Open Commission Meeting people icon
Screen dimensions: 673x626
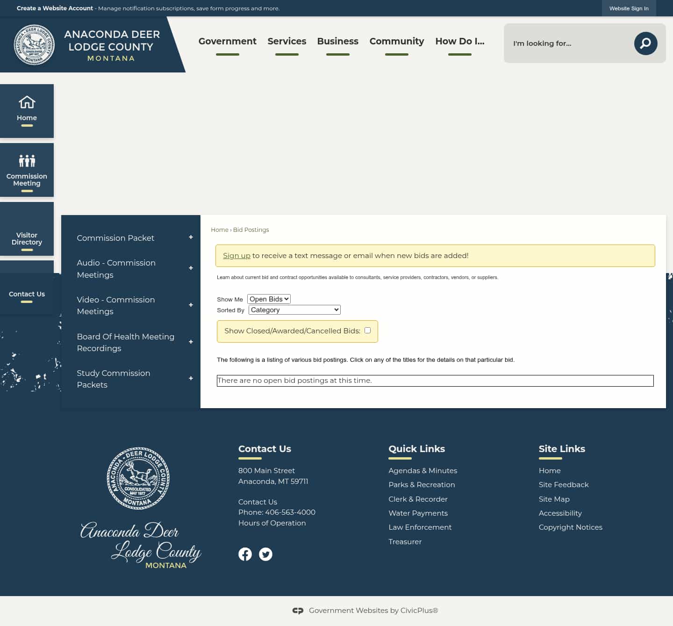point(27,161)
